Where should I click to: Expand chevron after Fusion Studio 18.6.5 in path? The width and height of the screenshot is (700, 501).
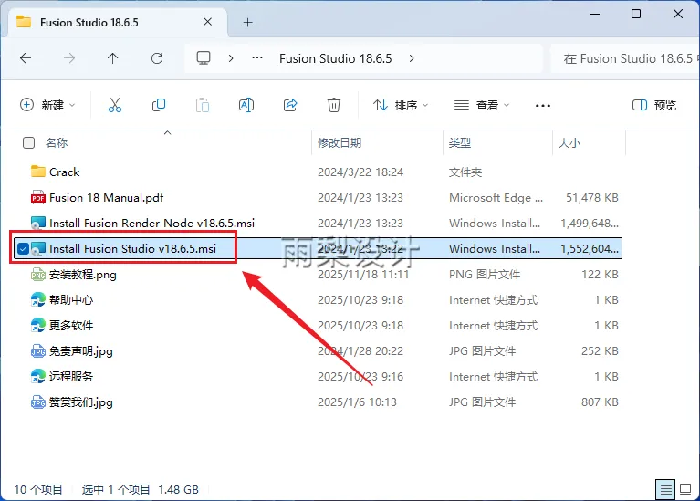(x=412, y=58)
